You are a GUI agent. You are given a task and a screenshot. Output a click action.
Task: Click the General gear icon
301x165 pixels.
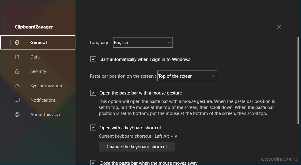pos(17,43)
